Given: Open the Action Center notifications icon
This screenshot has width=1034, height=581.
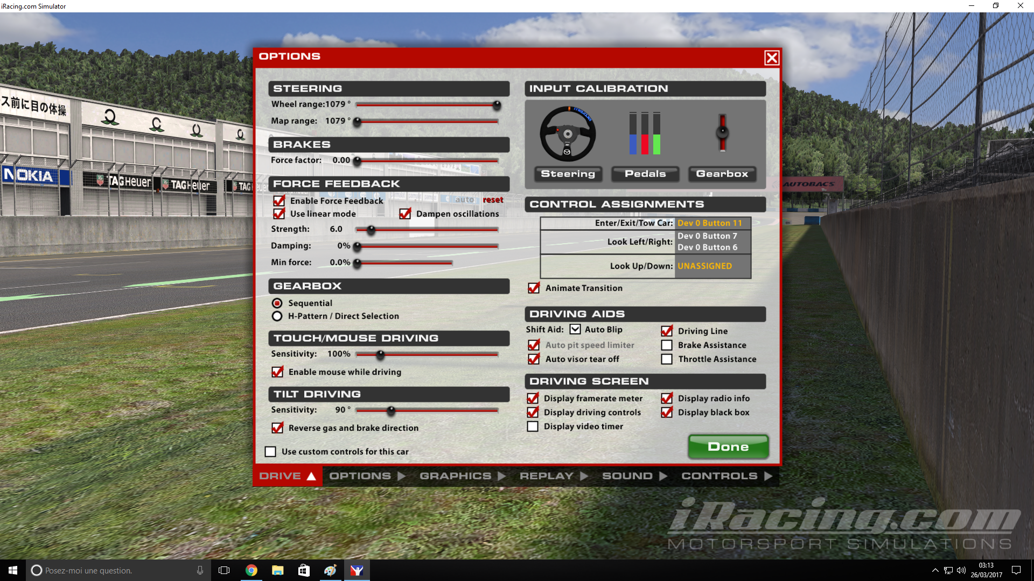Looking at the screenshot, I should click(x=1016, y=570).
